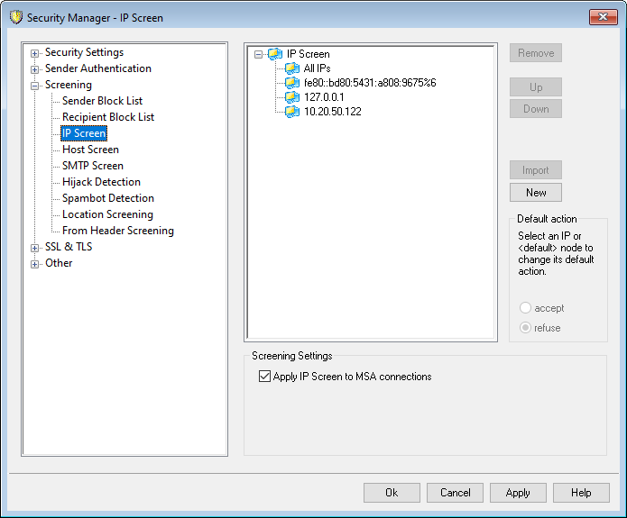Expand the Sender Authentication node
The height and width of the screenshot is (518, 627).
coord(35,68)
